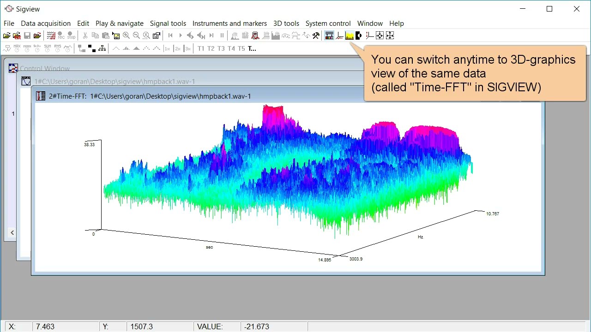
Task: Click the paste clipboard icon
Action: pyautogui.click(x=106, y=36)
